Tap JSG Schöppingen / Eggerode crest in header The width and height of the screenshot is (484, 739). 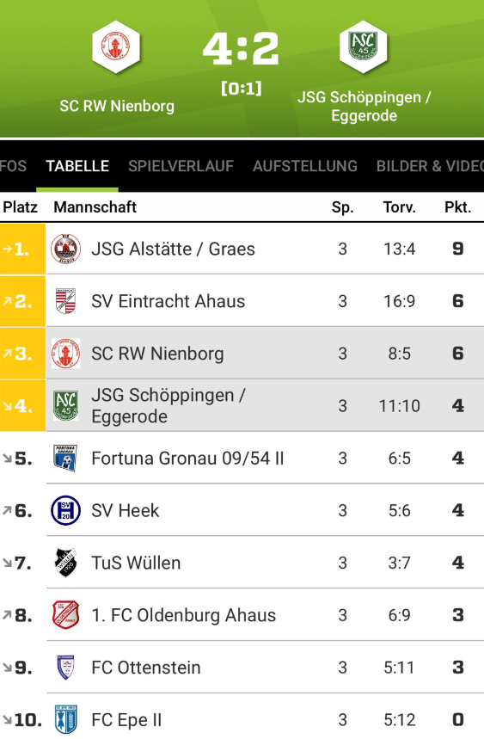[x=363, y=47]
